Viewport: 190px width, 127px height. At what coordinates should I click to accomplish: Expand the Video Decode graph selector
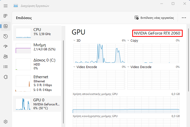[x=128, y=67]
